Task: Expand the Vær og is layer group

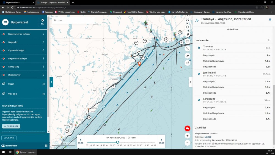Action: (x=23, y=94)
